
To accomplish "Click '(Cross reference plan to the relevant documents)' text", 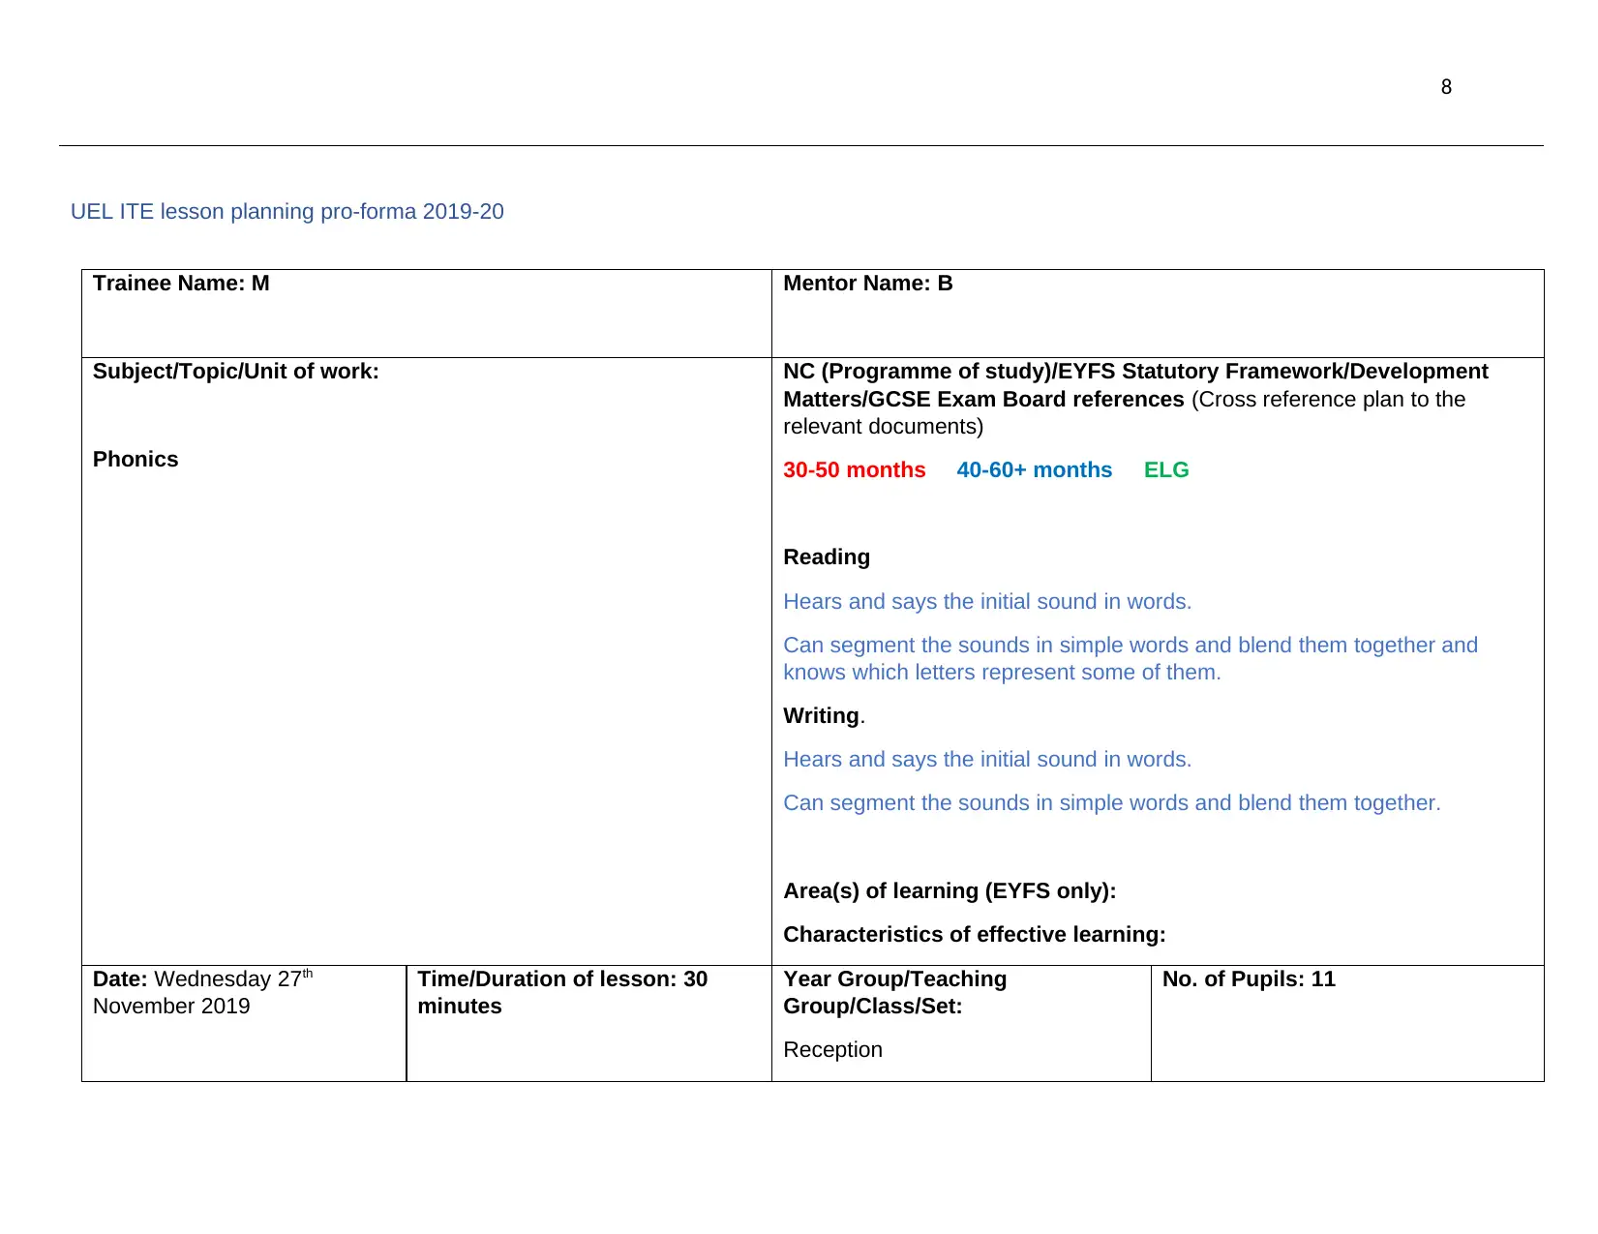I will click(x=1125, y=413).
